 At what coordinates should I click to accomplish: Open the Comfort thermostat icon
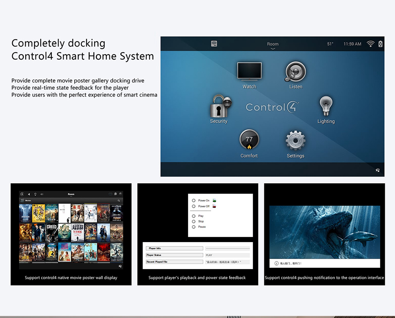pyautogui.click(x=249, y=140)
